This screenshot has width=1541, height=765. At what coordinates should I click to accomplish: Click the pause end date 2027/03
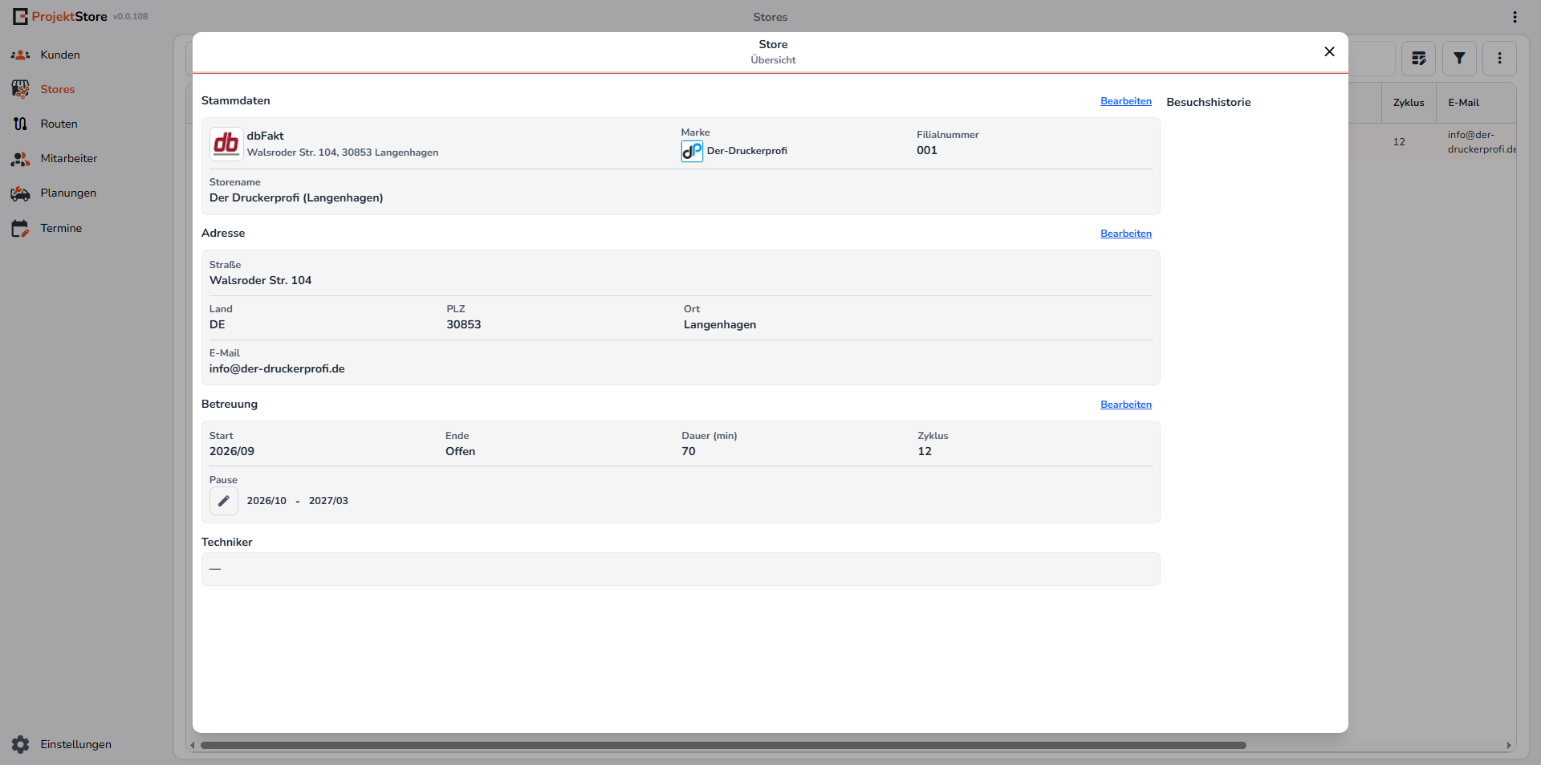(328, 501)
